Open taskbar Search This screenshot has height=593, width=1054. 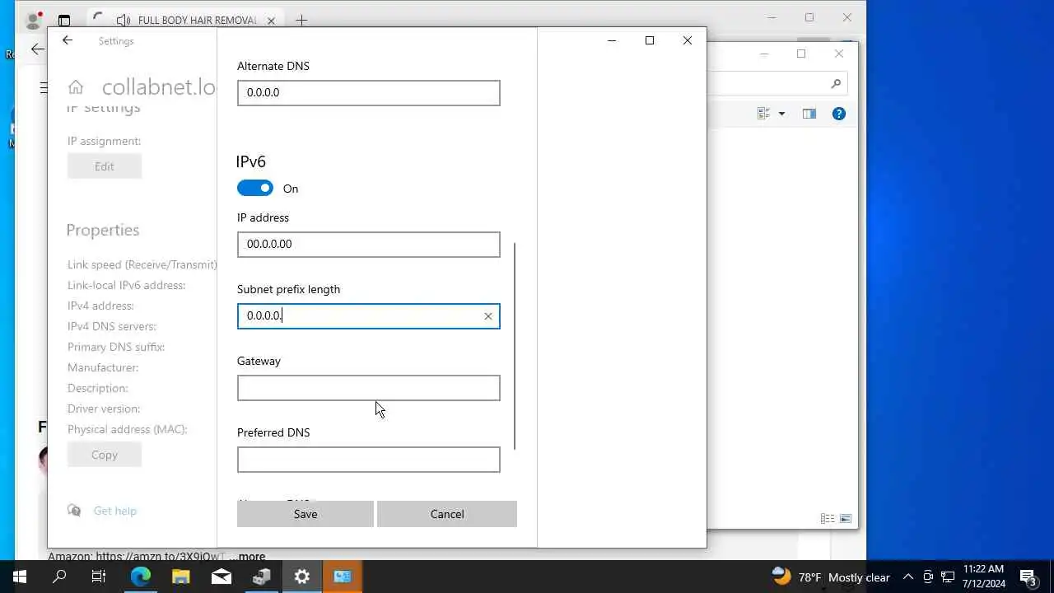pos(59,577)
